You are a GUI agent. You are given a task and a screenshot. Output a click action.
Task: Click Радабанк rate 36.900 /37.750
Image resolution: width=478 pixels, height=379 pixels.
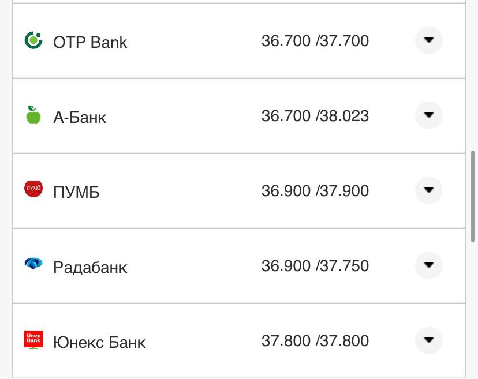(x=315, y=266)
